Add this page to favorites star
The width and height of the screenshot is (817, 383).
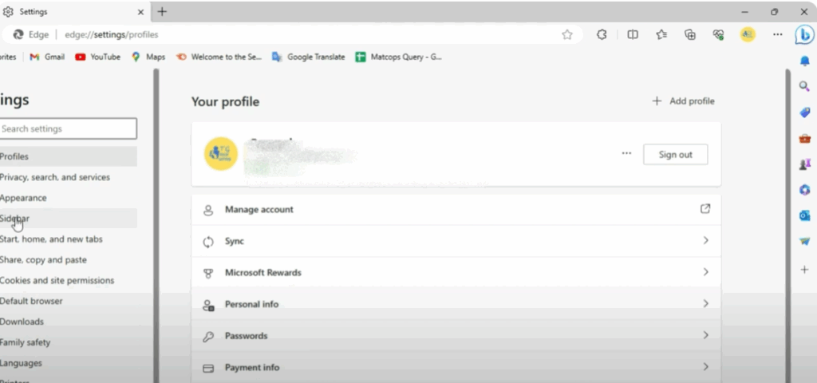pyautogui.click(x=567, y=34)
